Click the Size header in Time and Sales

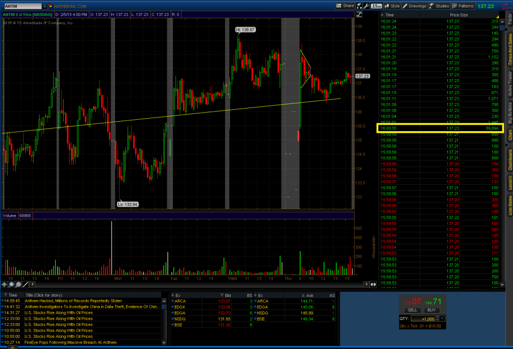464,15
